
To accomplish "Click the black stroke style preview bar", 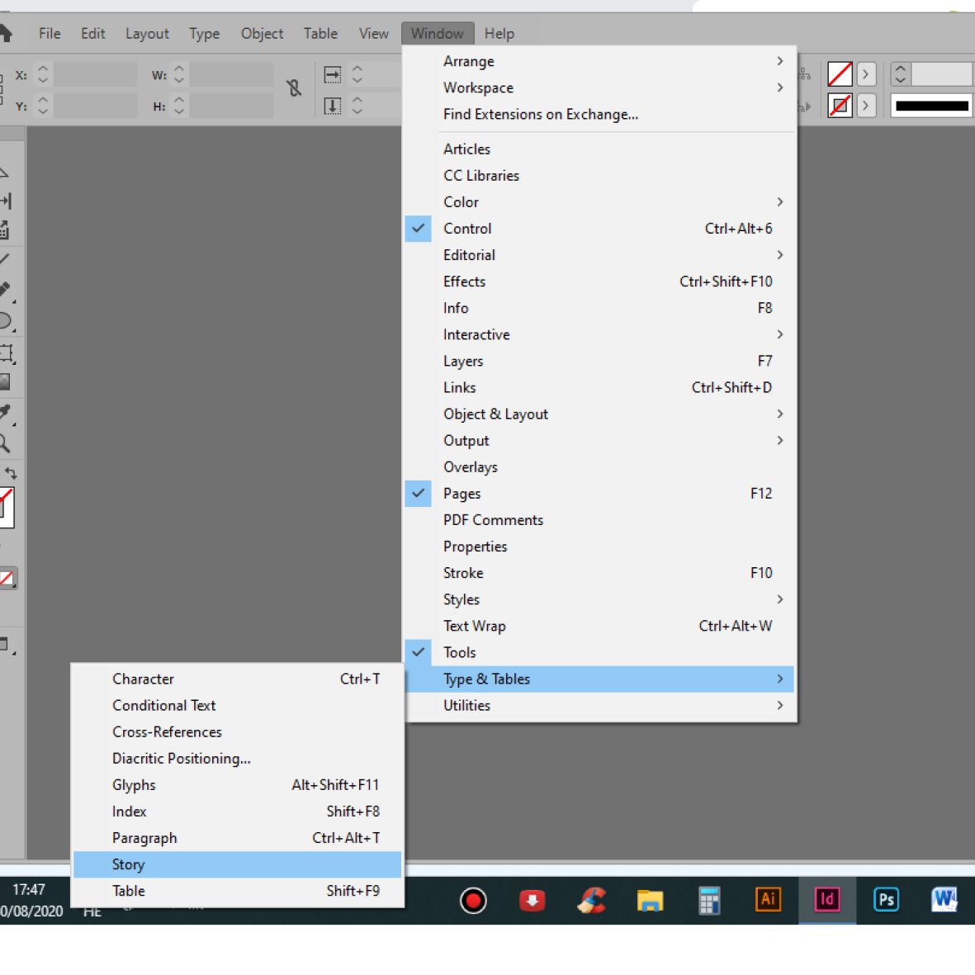I will click(931, 105).
